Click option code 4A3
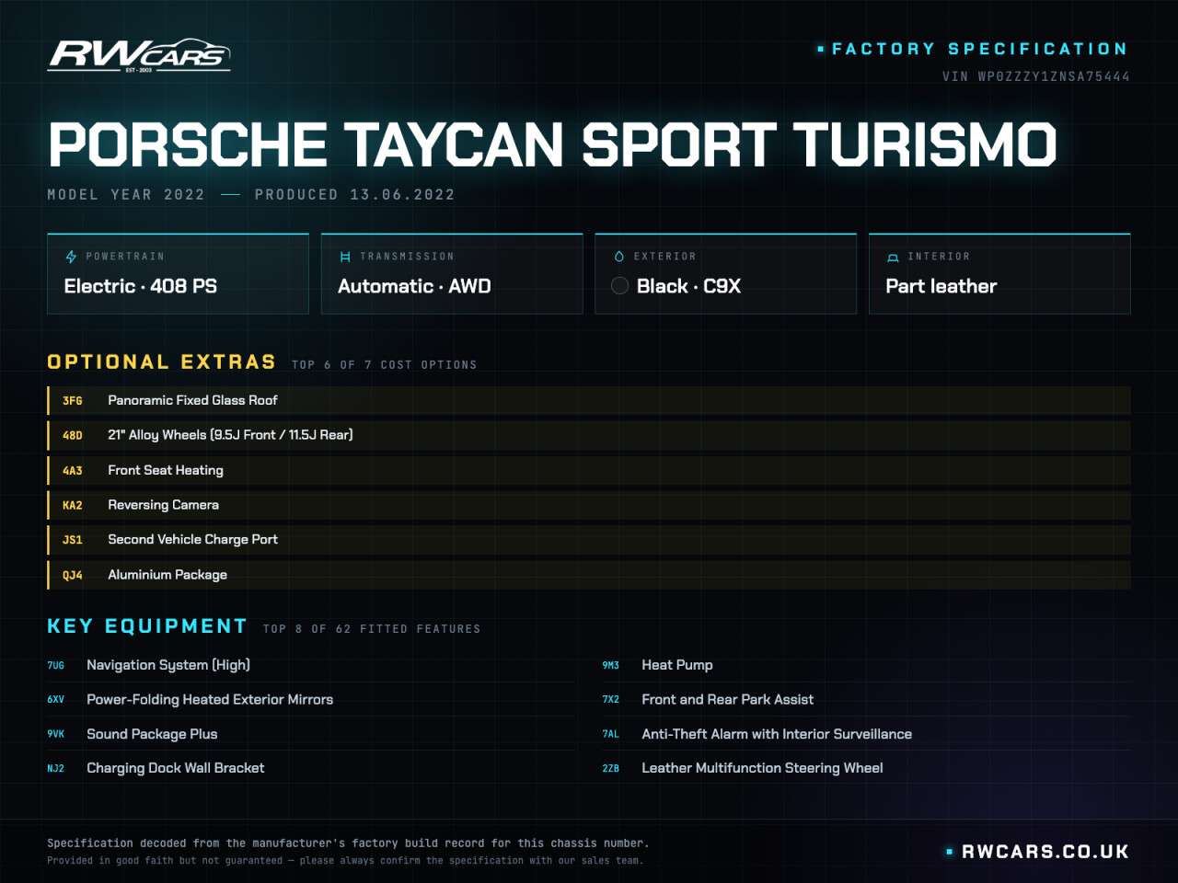The height and width of the screenshot is (883, 1178). click(x=73, y=471)
